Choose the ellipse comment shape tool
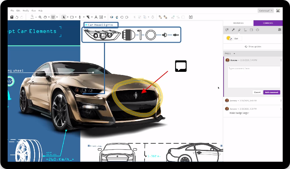This screenshot has height=169, width=290. click(258, 30)
